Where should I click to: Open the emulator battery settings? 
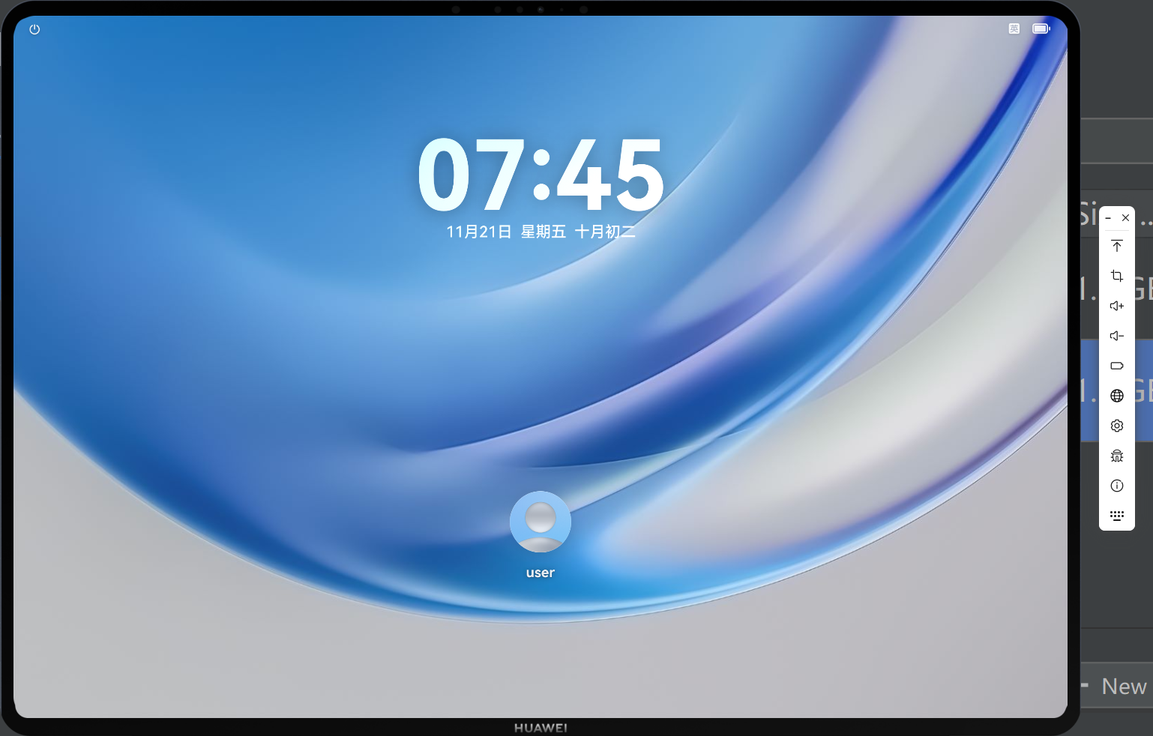pyautogui.click(x=1117, y=366)
